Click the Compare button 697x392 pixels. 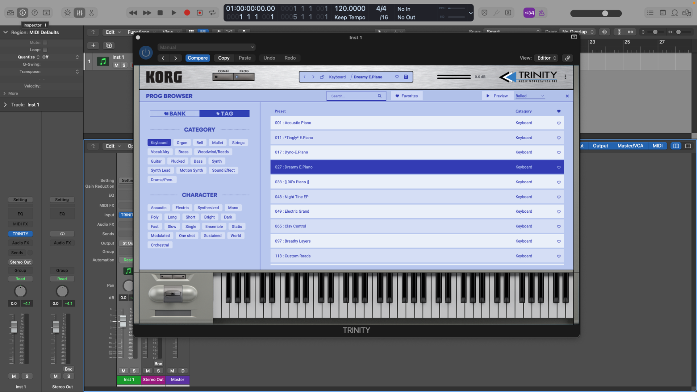point(198,58)
